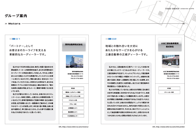Select the 中古車買取センター box
Screen dimensions: 196x140
click(73, 116)
